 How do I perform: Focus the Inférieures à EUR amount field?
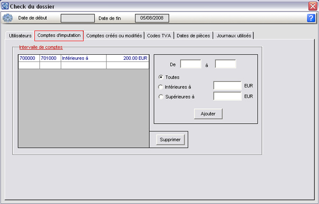[227, 85]
